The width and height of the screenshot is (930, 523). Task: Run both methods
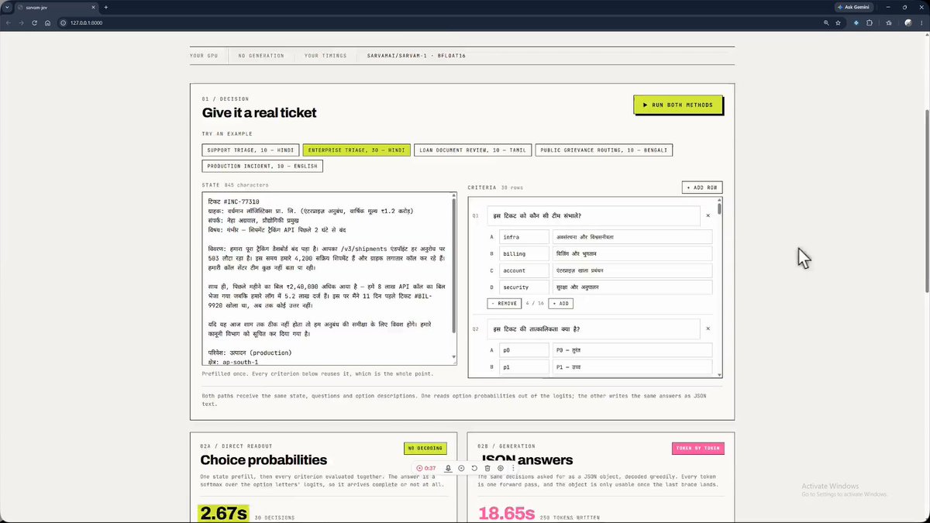[x=678, y=105]
